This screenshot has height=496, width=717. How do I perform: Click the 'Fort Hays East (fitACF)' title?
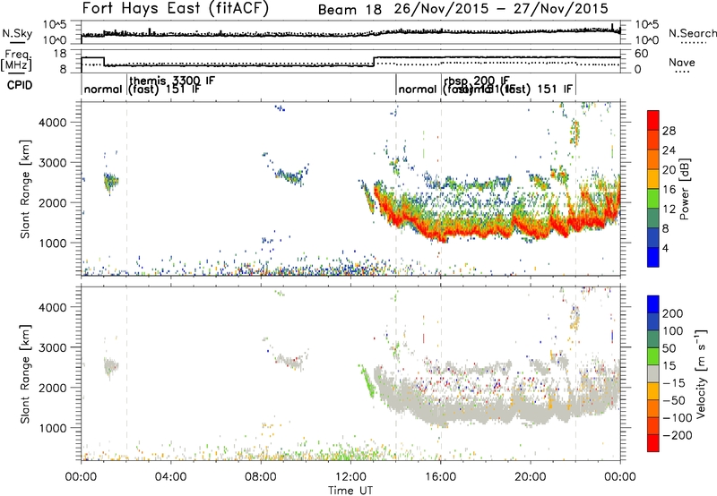click(176, 9)
